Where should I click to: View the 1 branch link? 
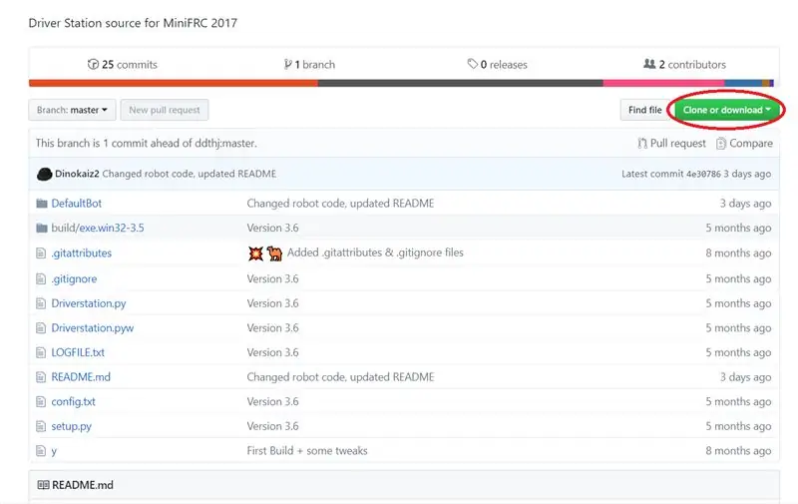[309, 65]
